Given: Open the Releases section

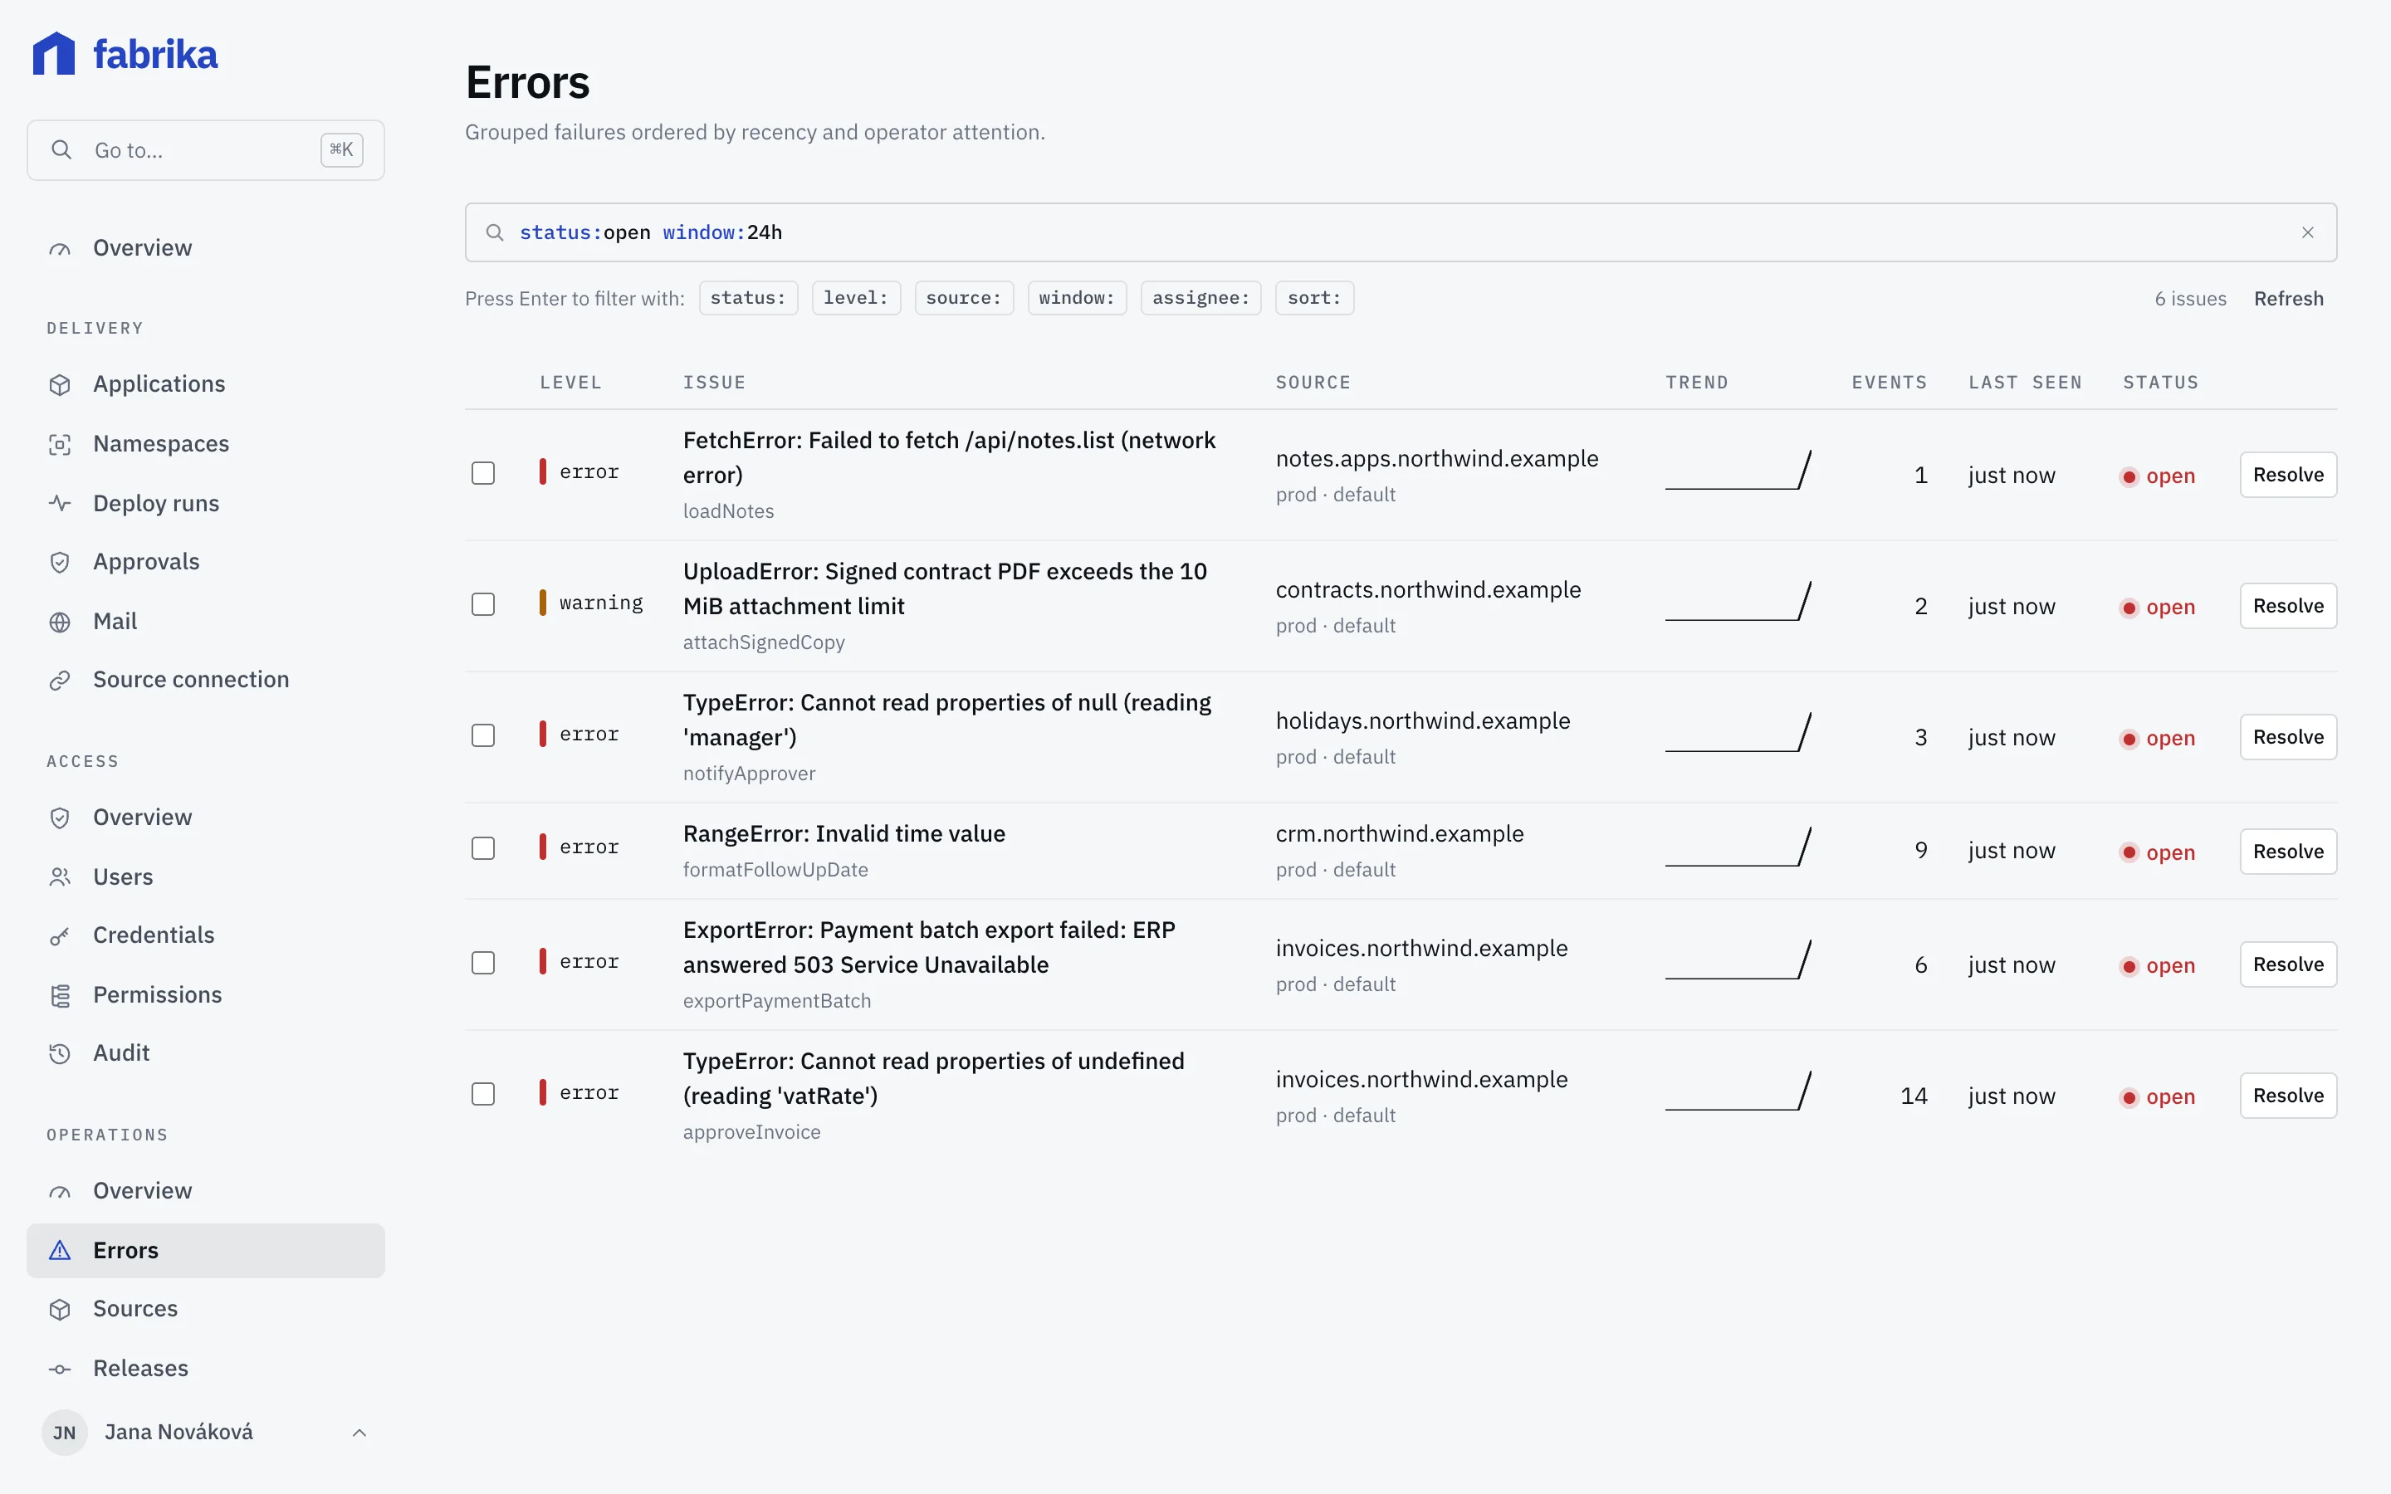Looking at the screenshot, I should pos(206,1369).
